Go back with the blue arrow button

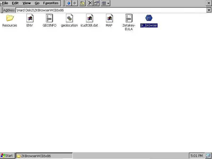69,3
